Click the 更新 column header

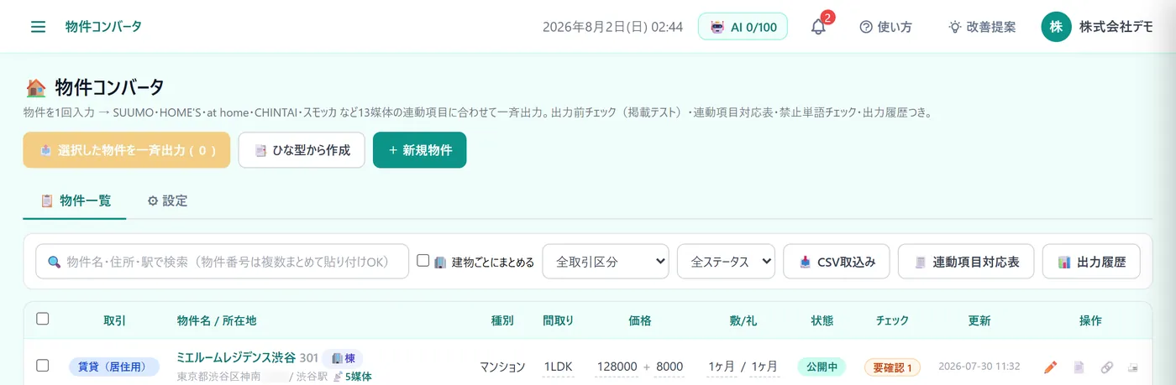[979, 320]
